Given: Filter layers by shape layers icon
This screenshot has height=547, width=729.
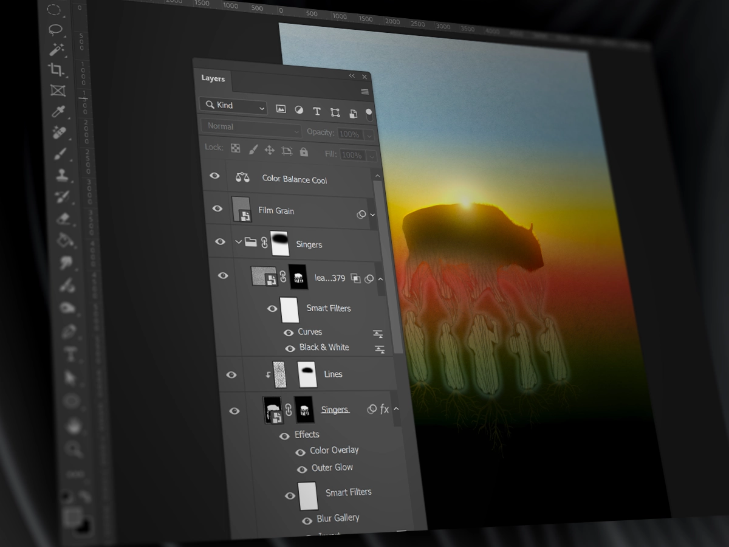Looking at the screenshot, I should pos(335,112).
